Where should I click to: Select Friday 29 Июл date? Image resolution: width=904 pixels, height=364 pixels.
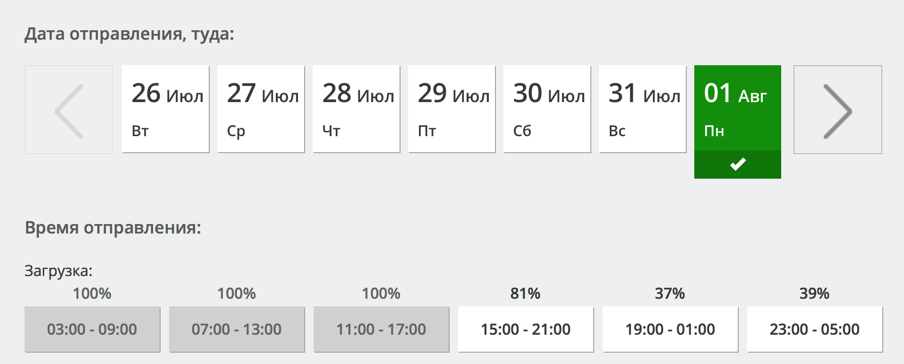click(452, 109)
